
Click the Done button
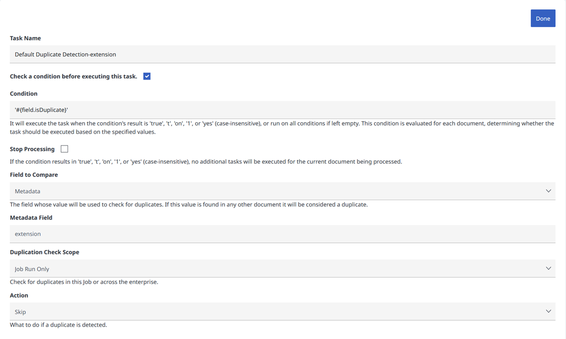click(x=543, y=18)
